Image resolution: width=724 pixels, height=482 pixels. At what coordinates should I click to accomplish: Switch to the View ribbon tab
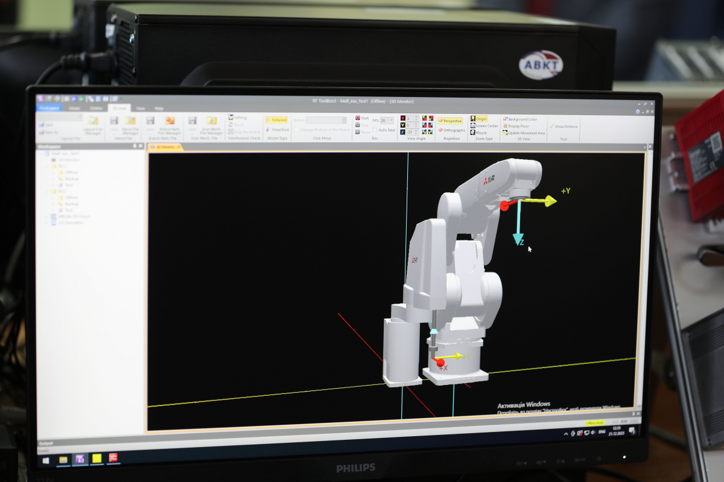pos(140,108)
